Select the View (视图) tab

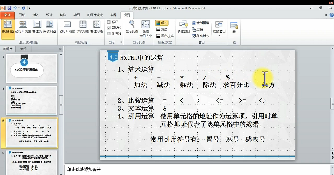[x=127, y=15]
